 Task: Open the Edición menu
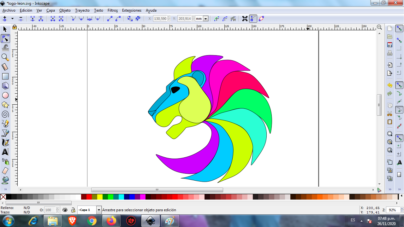[26, 10]
